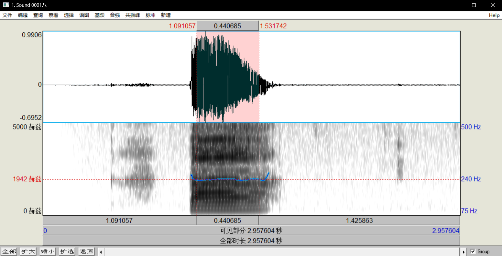
Task: Click the blue 0 window start time
Action: (x=45, y=230)
